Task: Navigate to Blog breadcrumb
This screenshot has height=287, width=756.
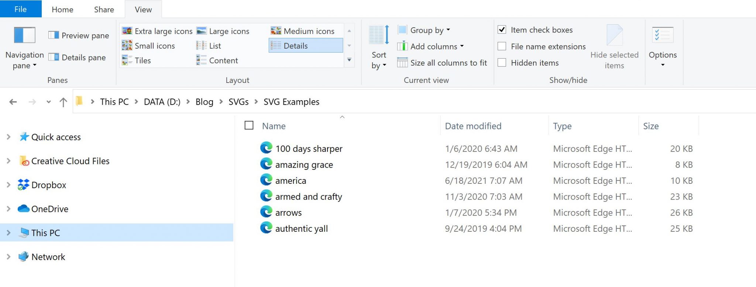Action: coord(205,102)
